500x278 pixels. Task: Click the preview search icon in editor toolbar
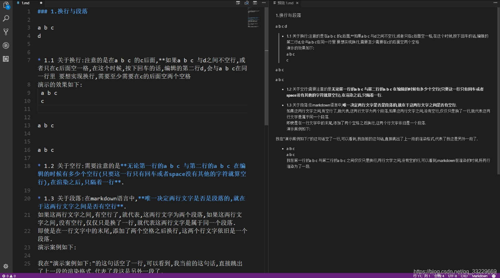[x=246, y=3]
